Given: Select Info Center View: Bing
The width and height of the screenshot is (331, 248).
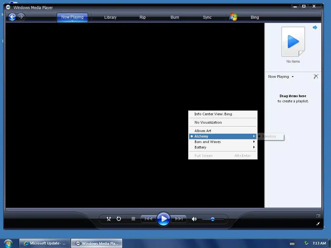Looking at the screenshot, I should [x=223, y=114].
